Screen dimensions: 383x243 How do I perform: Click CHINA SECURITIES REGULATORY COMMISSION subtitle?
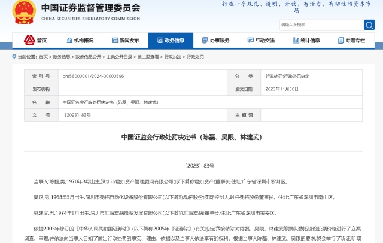point(90,19)
